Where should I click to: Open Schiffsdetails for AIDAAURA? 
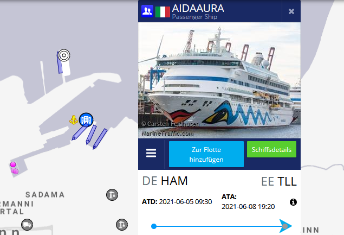(x=271, y=149)
